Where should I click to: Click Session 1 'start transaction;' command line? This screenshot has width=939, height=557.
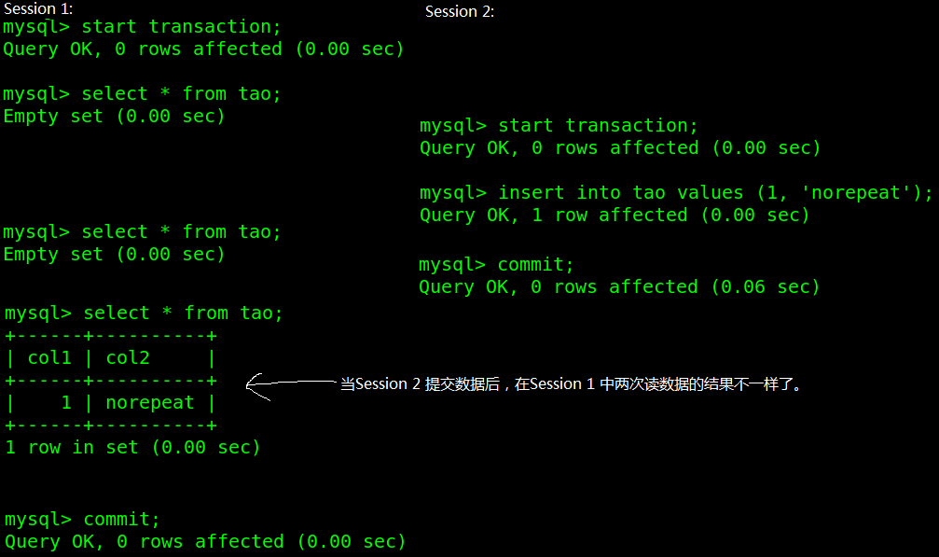[x=142, y=27]
